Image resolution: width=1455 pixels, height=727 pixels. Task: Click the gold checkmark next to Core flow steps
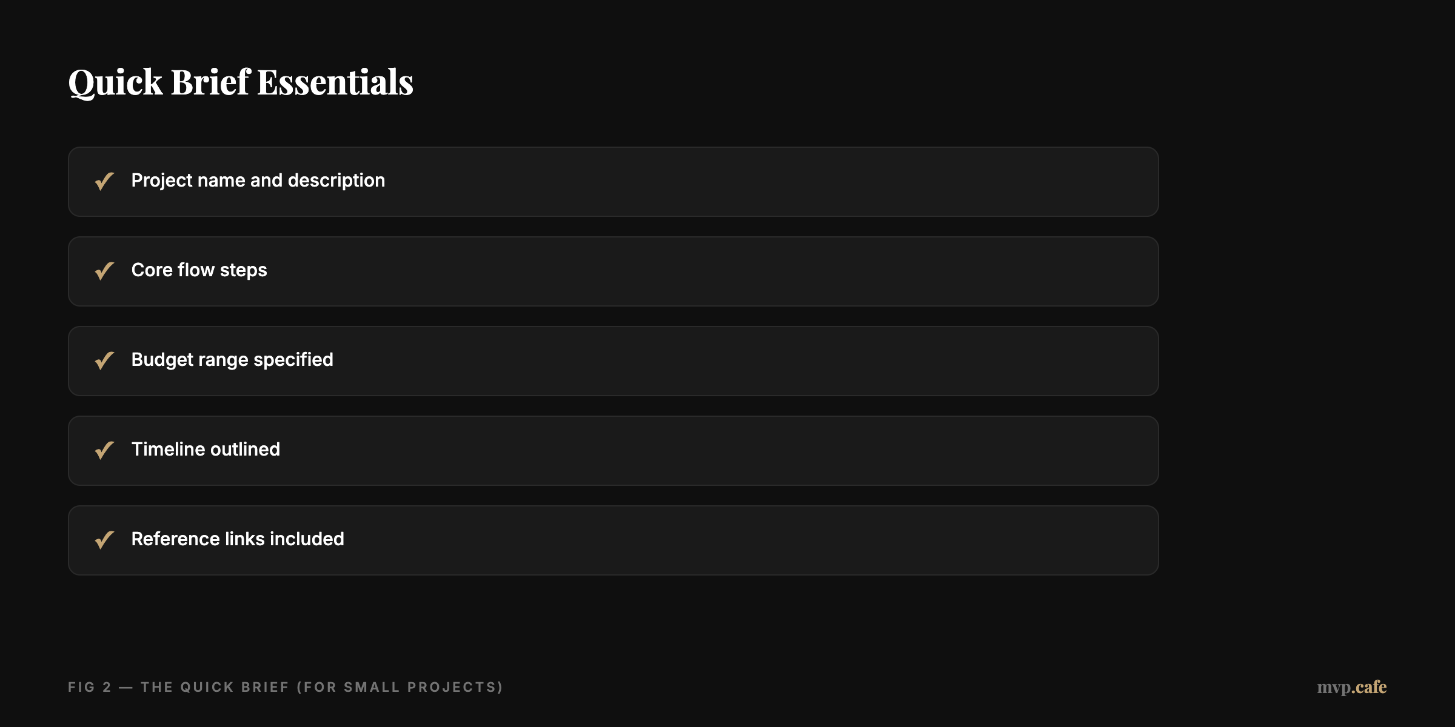[104, 271]
